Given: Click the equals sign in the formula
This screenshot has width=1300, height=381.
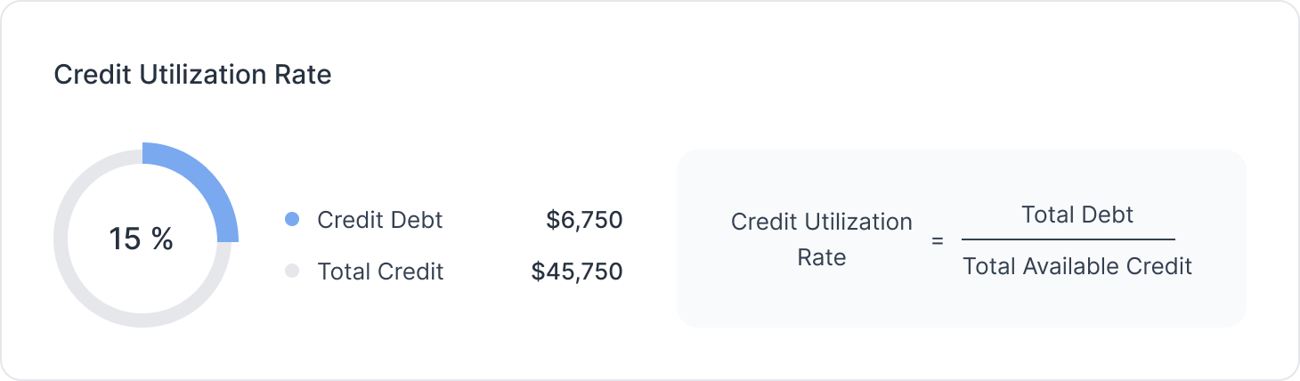Looking at the screenshot, I should (937, 240).
